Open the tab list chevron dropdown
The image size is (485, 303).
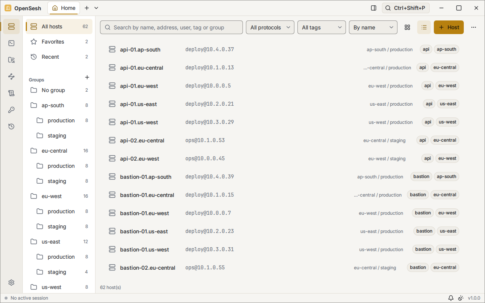pyautogui.click(x=96, y=8)
